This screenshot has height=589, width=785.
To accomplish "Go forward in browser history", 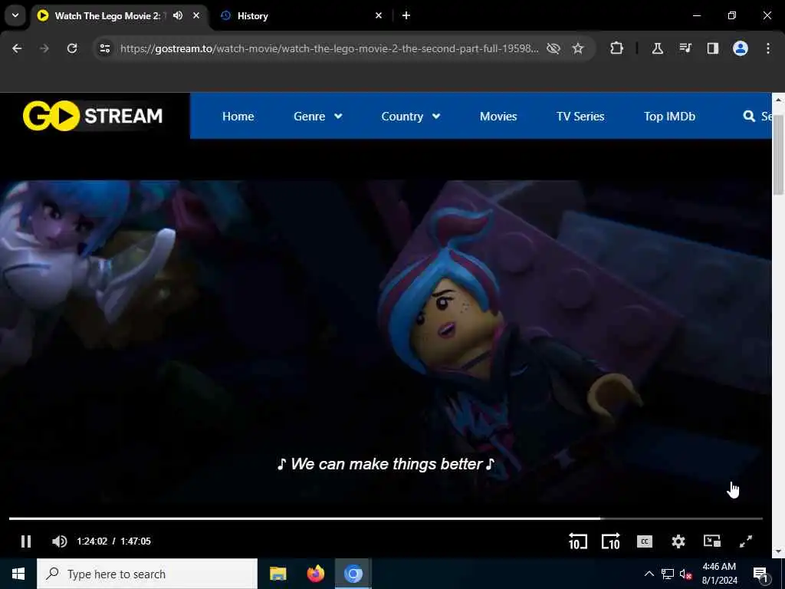I will click(44, 48).
